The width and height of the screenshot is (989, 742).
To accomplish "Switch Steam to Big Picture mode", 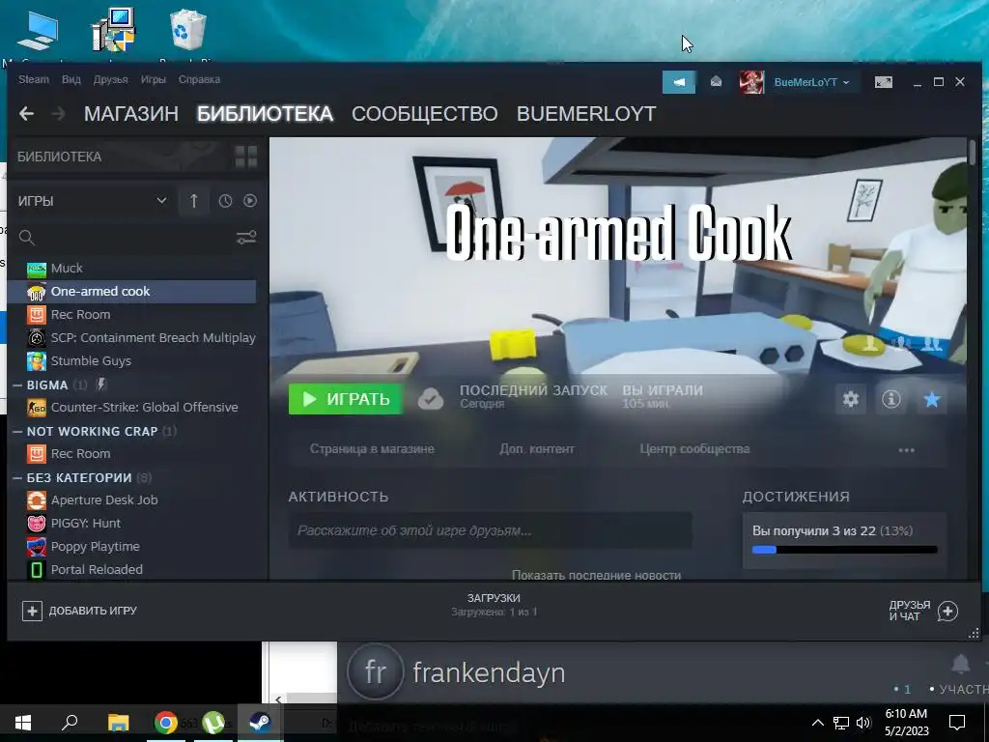I will [883, 82].
